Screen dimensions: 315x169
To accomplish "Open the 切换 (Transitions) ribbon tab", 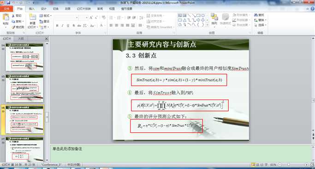I will coord(56,9).
